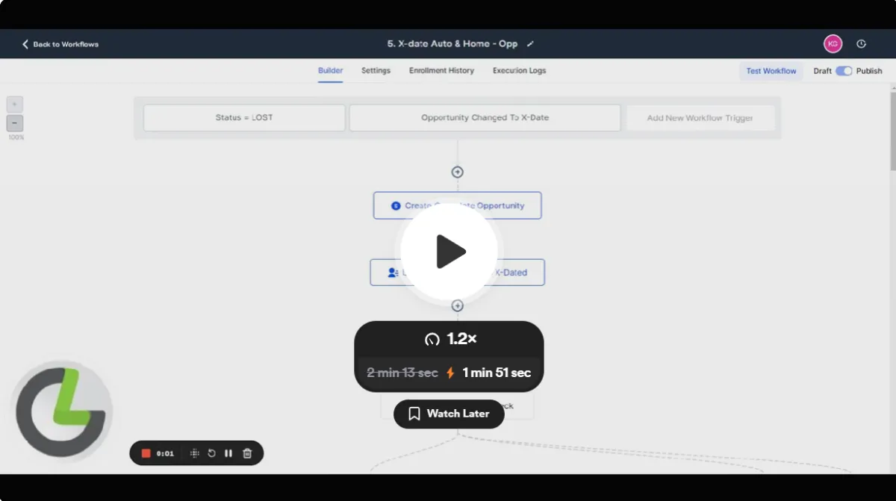Stop recording with the red square
The width and height of the screenshot is (896, 501).
coord(146,453)
